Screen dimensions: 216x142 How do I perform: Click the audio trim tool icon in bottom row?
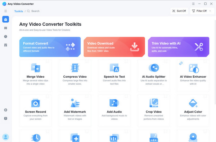point(154,138)
